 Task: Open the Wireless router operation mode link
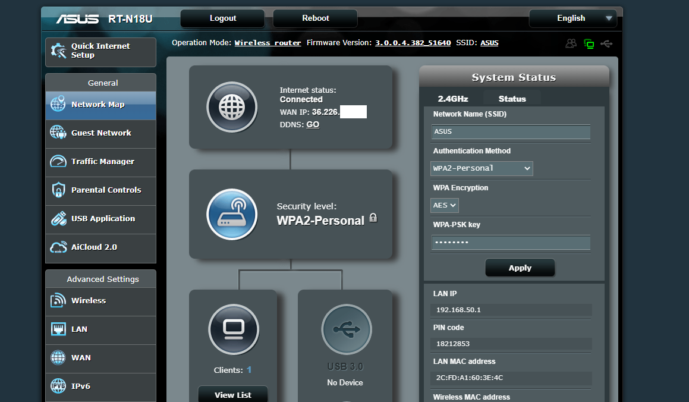pyautogui.click(x=268, y=42)
